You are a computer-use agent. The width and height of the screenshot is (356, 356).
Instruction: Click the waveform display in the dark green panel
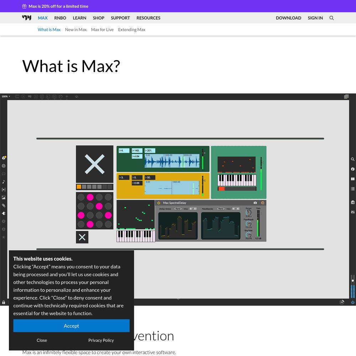point(172,161)
